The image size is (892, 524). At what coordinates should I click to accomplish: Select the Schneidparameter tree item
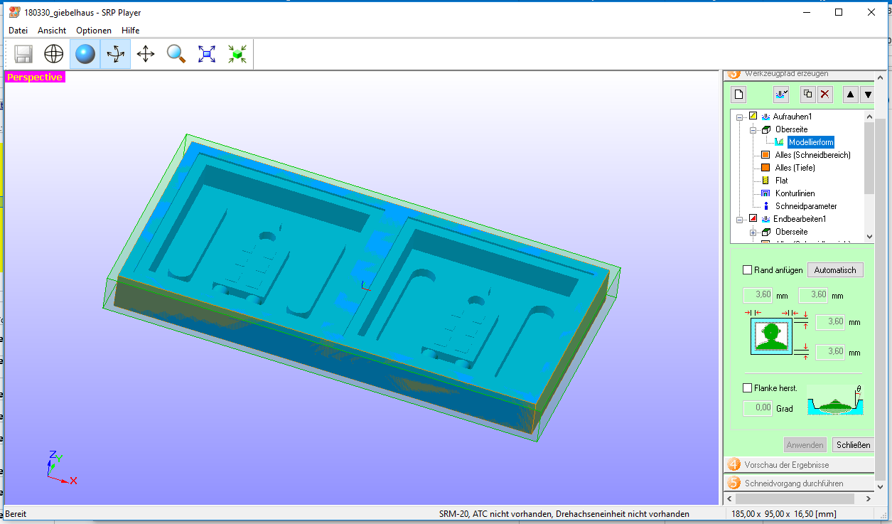[806, 206]
